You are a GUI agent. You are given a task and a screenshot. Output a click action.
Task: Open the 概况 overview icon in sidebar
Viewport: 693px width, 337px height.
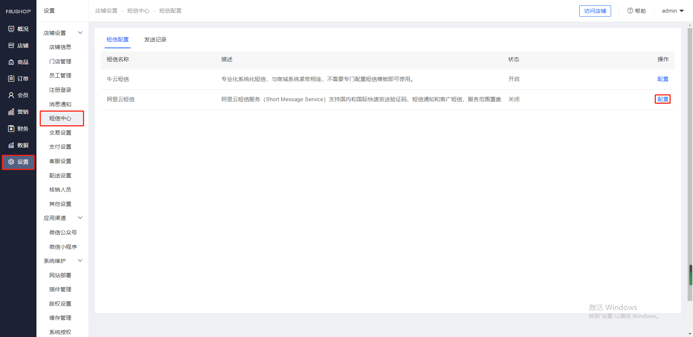pyautogui.click(x=11, y=29)
